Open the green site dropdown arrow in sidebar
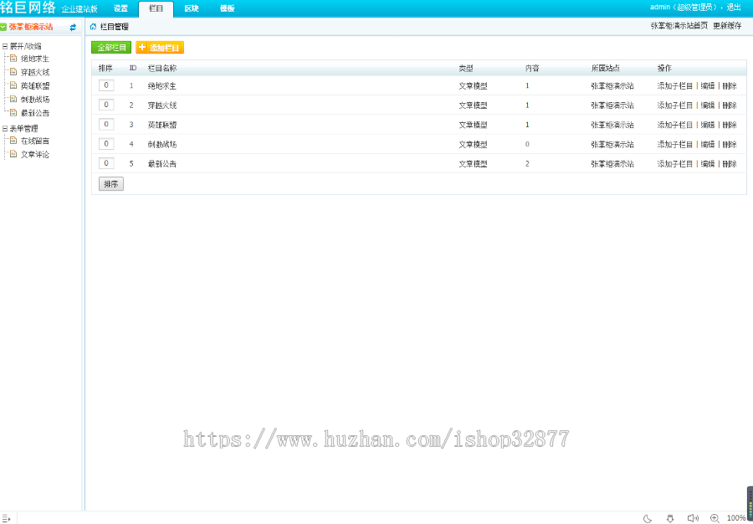The width and height of the screenshot is (753, 524). (x=3, y=28)
